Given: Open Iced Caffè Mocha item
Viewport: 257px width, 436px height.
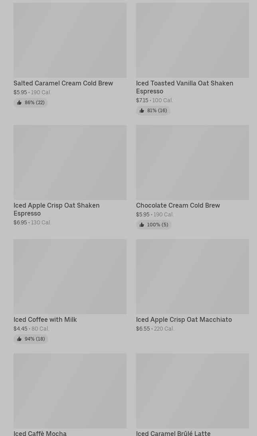Looking at the screenshot, I should (x=40, y=433).
